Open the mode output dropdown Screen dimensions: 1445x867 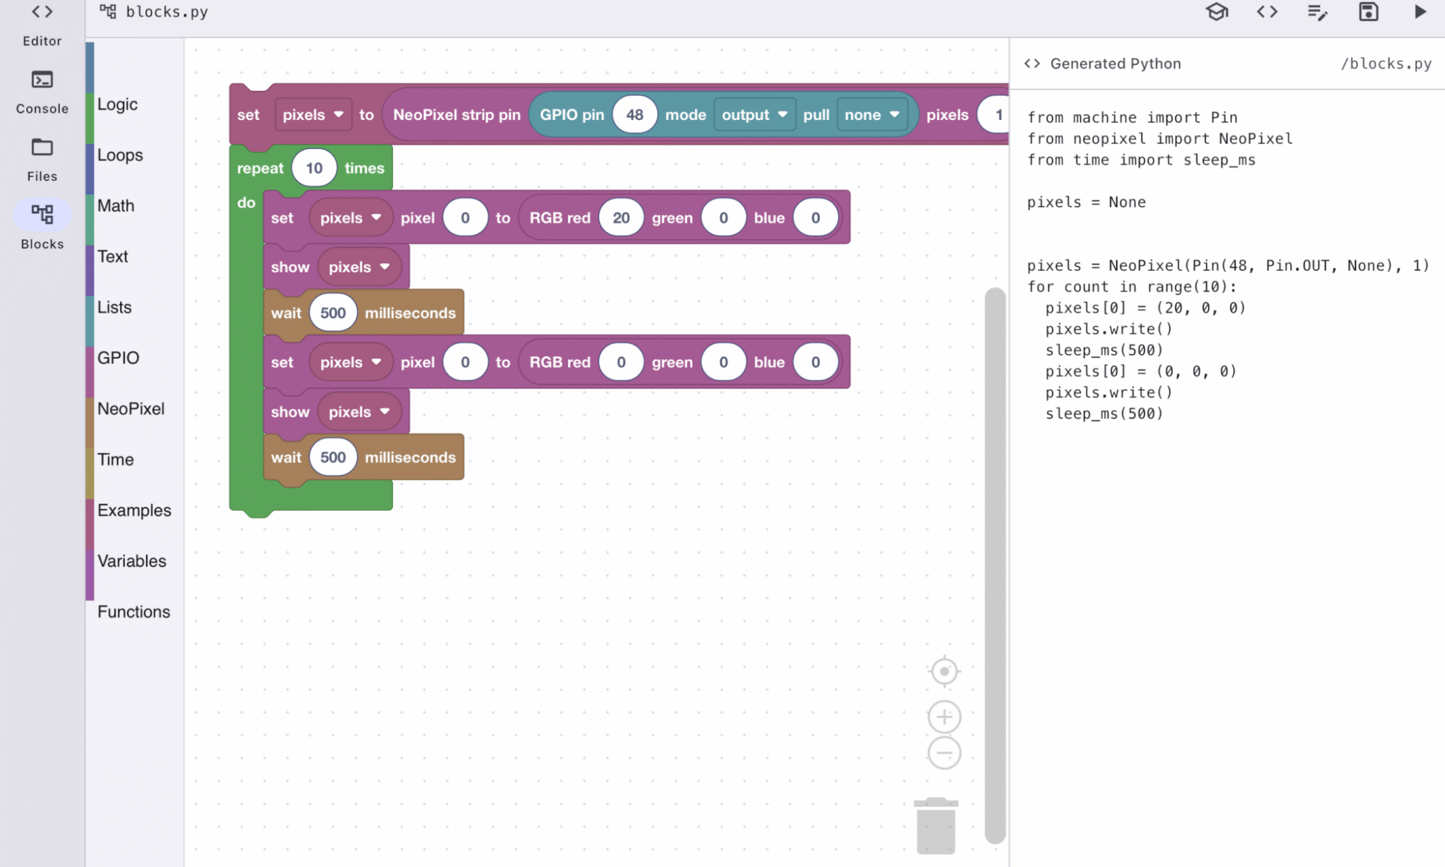click(x=754, y=115)
